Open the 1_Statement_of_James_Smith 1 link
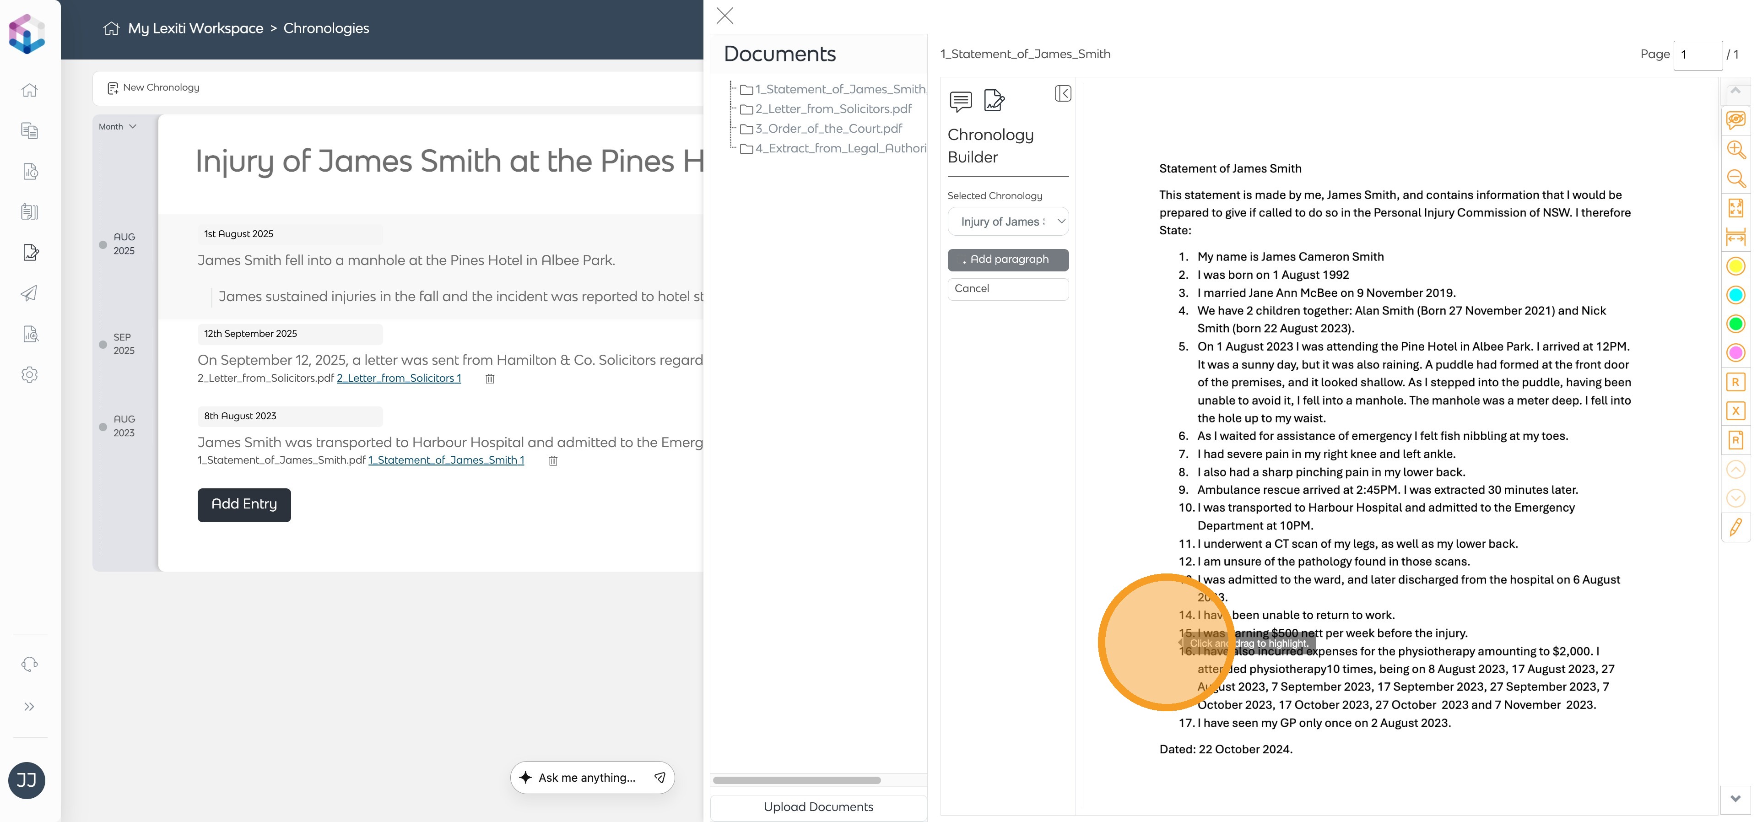The width and height of the screenshot is (1757, 822). coord(446,460)
